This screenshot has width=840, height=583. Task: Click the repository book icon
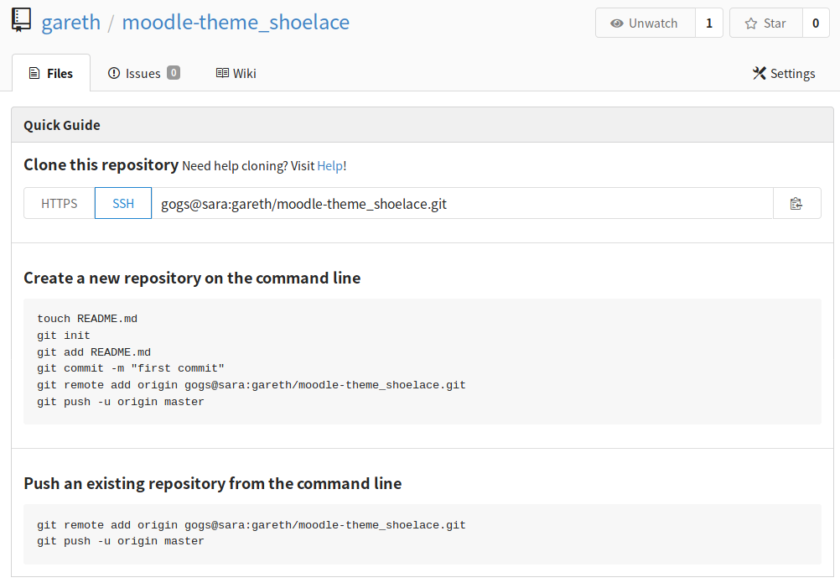coord(22,20)
